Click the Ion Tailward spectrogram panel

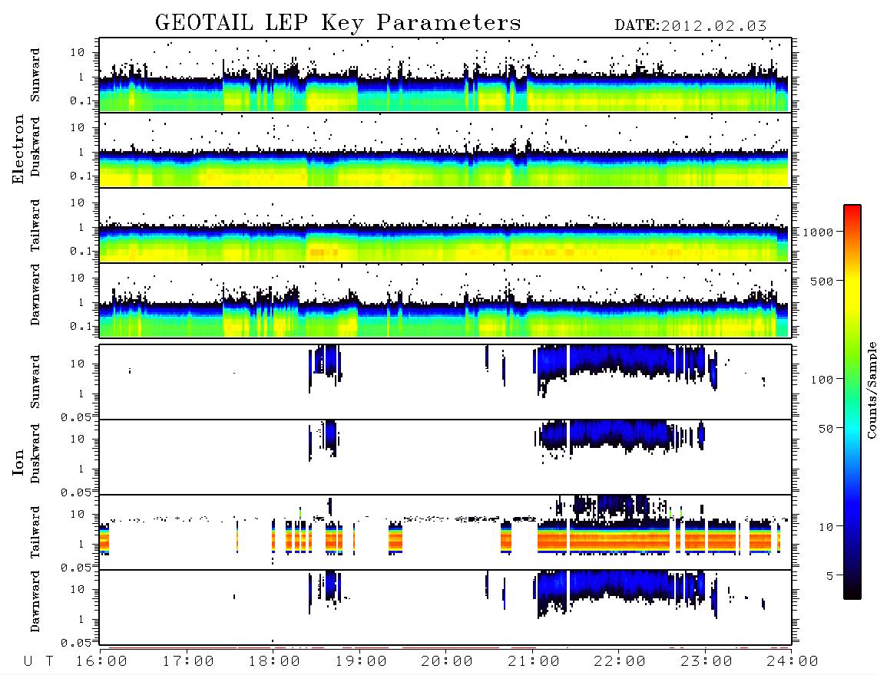click(445, 532)
